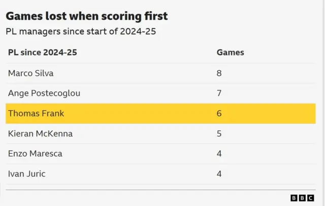Sort by the 'Games' column header
Image resolution: width=325 pixels, height=206 pixels.
pos(230,52)
